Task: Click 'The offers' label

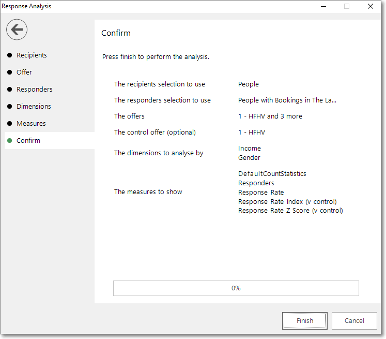Action: click(x=129, y=116)
